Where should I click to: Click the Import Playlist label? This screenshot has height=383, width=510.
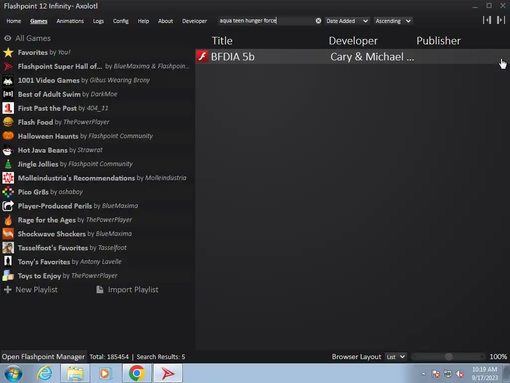[x=133, y=290]
